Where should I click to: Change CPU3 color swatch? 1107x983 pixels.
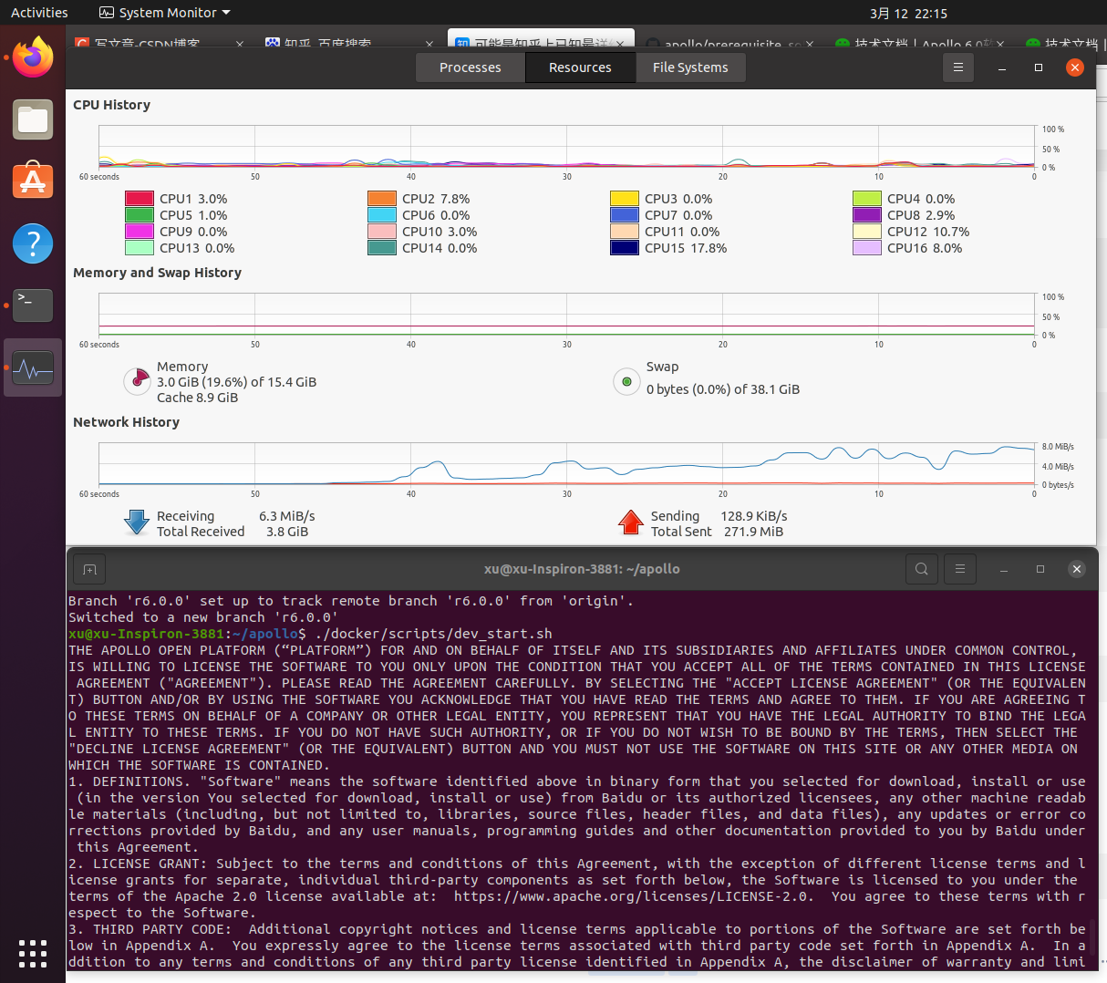click(625, 199)
